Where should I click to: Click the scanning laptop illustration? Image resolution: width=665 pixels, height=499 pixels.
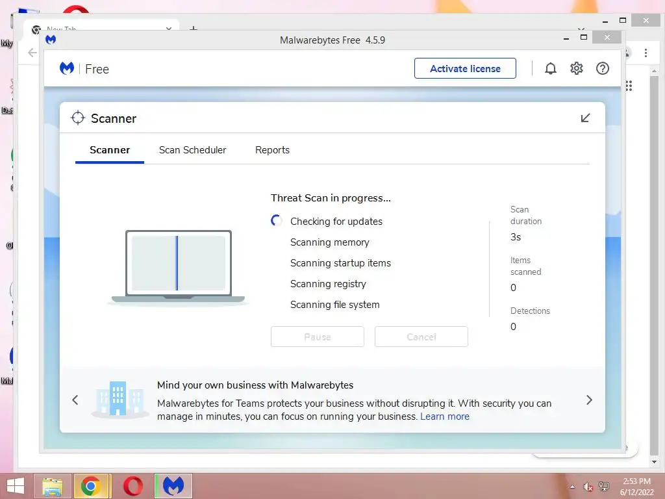[x=178, y=268]
